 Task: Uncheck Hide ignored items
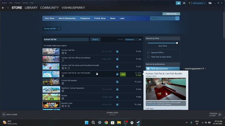(148, 69)
